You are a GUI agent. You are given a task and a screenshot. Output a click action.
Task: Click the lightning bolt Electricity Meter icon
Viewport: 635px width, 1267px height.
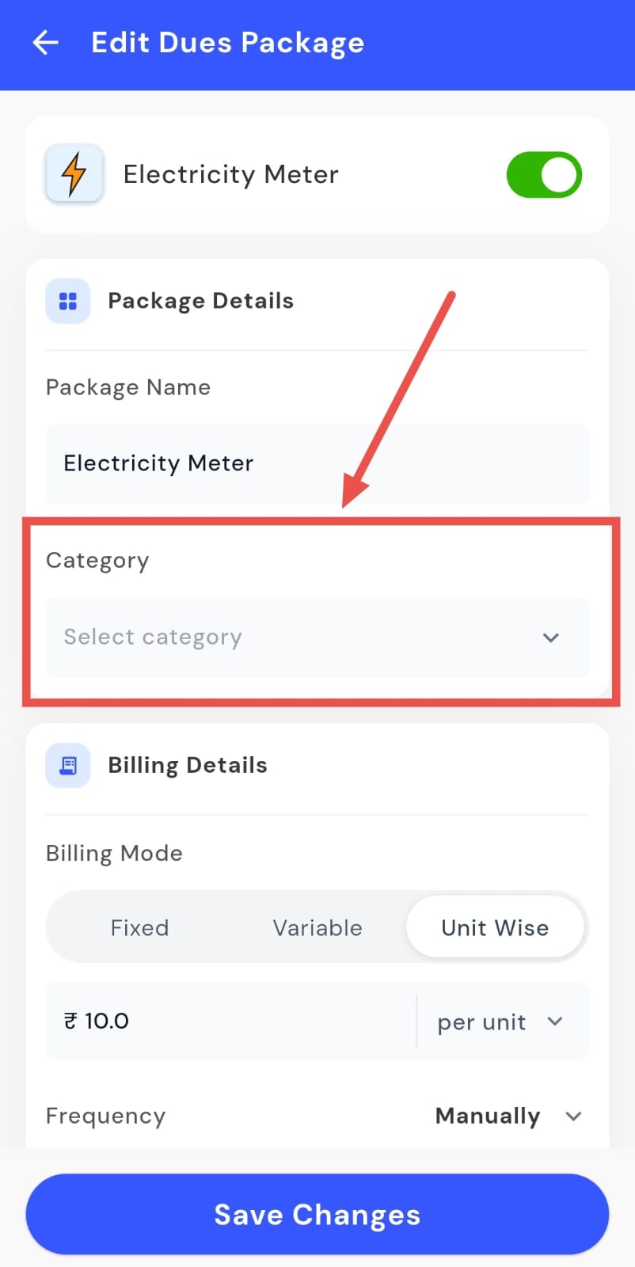(x=74, y=173)
